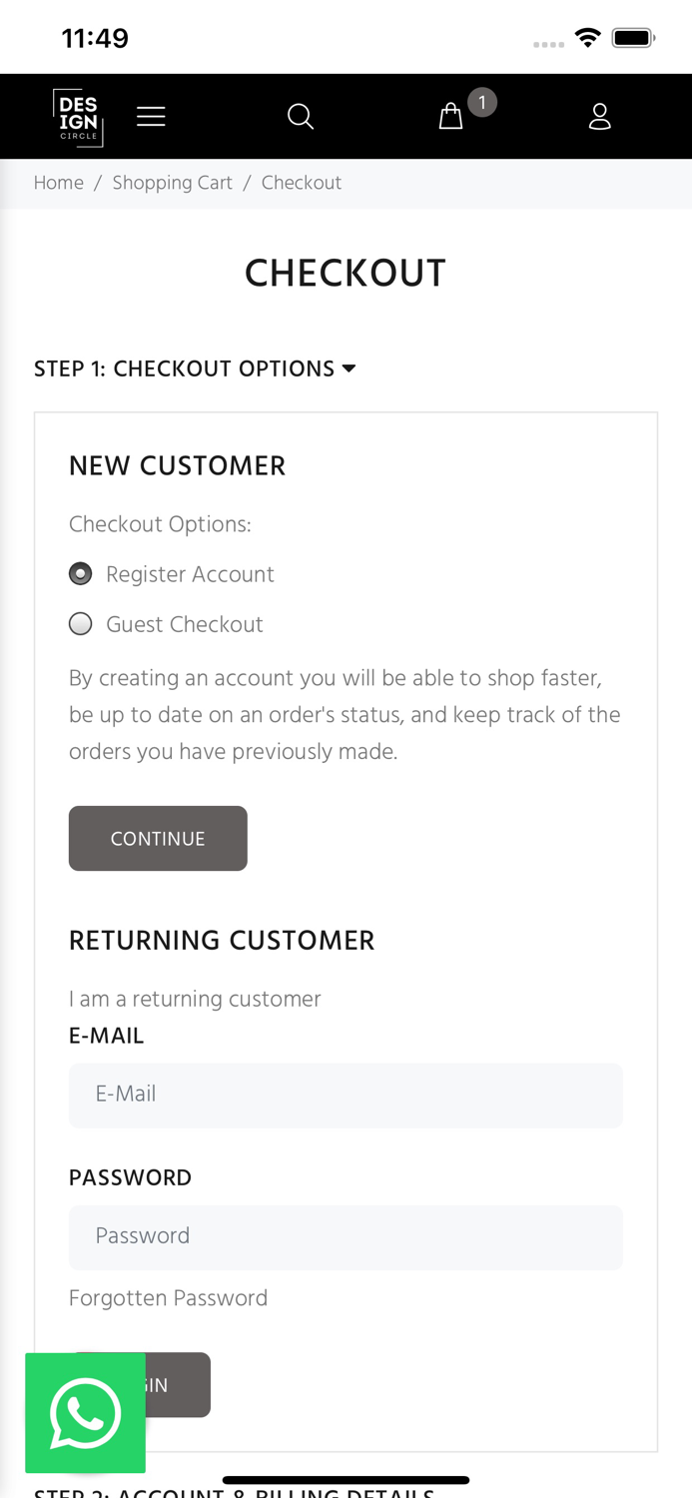Go to Home breadcrumb

(x=59, y=183)
